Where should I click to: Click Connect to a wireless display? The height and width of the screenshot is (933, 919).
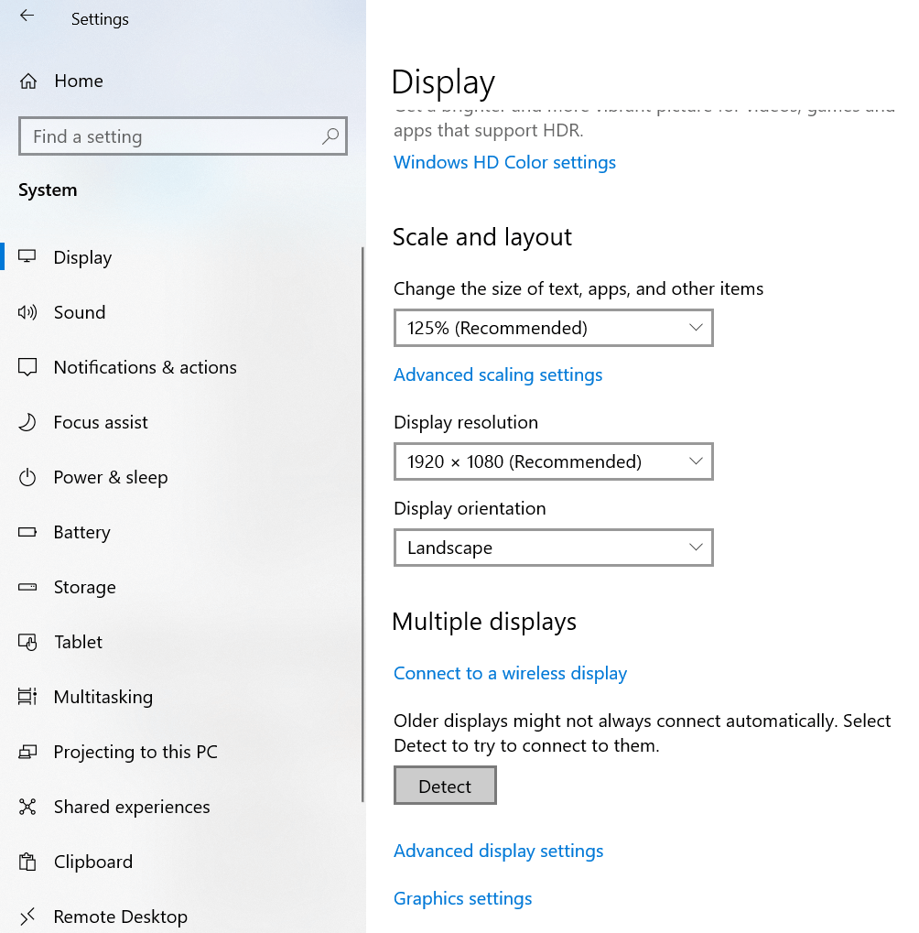click(x=510, y=673)
